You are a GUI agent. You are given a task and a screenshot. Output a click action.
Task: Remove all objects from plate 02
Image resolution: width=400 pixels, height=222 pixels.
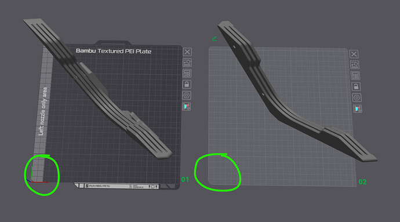tap(354, 54)
